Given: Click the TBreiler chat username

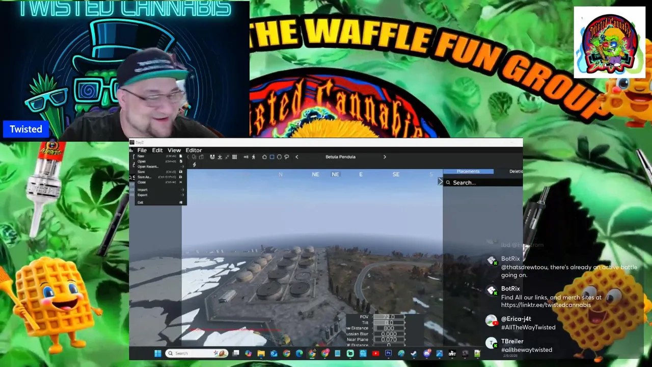Looking at the screenshot, I should coord(512,342).
